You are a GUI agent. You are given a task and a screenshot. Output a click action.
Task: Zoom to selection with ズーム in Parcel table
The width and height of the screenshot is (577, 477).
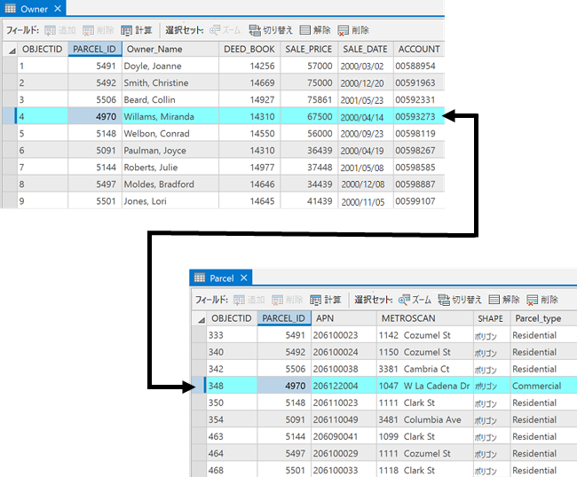click(x=404, y=300)
